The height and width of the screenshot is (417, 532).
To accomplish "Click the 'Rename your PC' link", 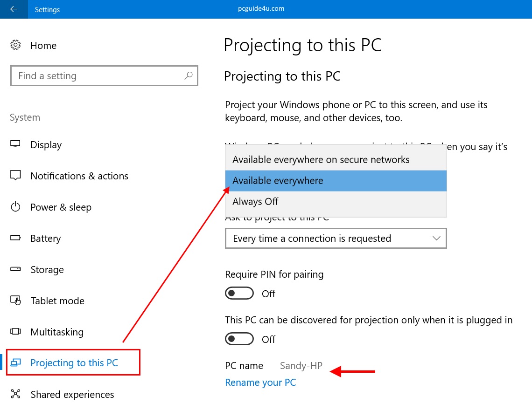I will [x=260, y=383].
